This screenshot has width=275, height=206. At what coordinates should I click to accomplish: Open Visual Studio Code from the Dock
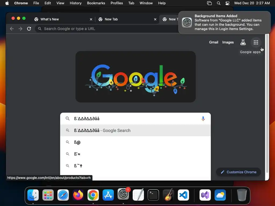183,195
